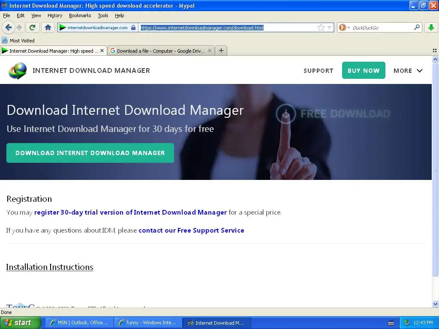439x329 pixels.
Task: Open the Windows start menu
Action: point(20,323)
